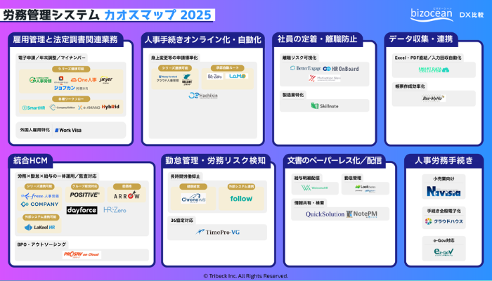Click the NotePM logo

pyautogui.click(x=362, y=214)
